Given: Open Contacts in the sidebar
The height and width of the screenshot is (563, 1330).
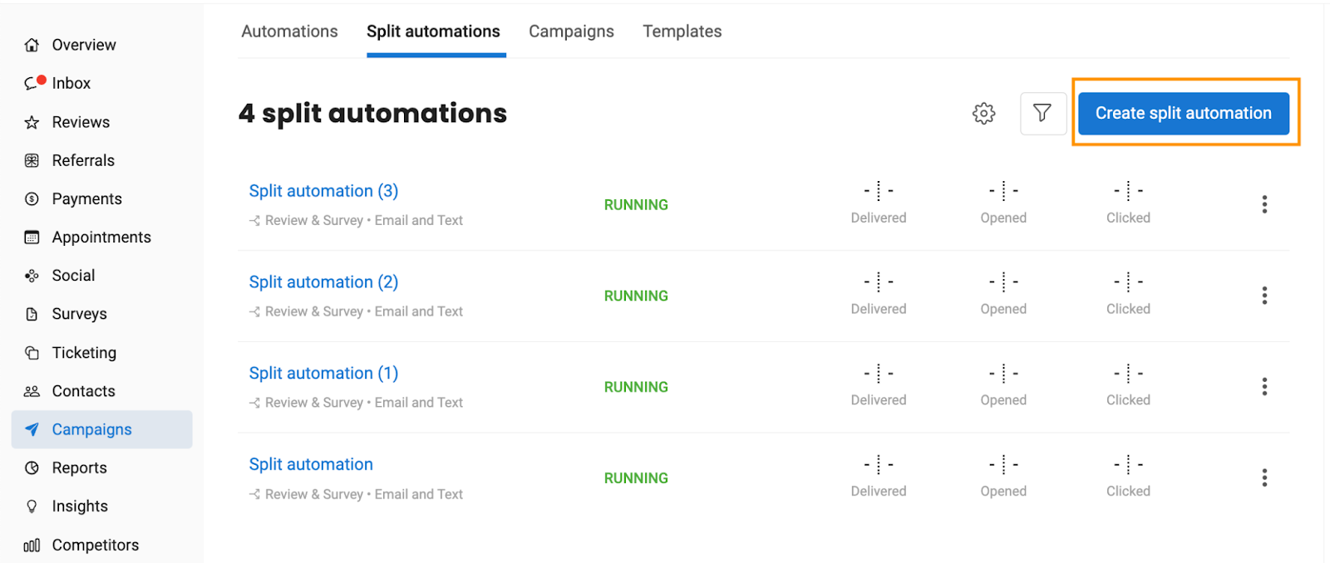Looking at the screenshot, I should [x=83, y=391].
